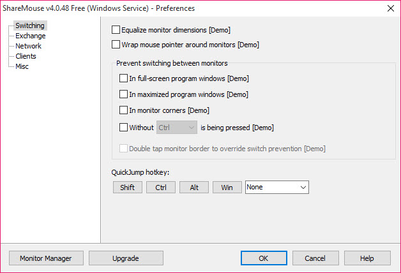Tick In maximized program windows checkbox
Image resolution: width=401 pixels, height=273 pixels.
pos(124,94)
